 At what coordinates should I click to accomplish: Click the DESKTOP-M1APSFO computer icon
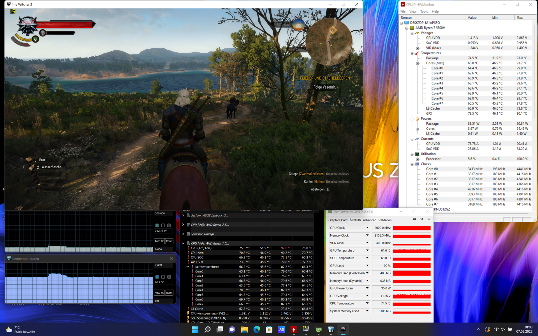(407, 23)
